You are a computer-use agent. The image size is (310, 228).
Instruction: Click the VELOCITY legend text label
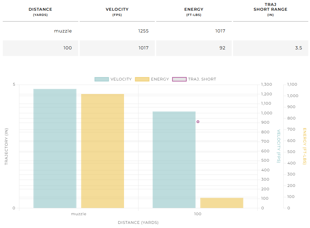pyautogui.click(x=121, y=79)
